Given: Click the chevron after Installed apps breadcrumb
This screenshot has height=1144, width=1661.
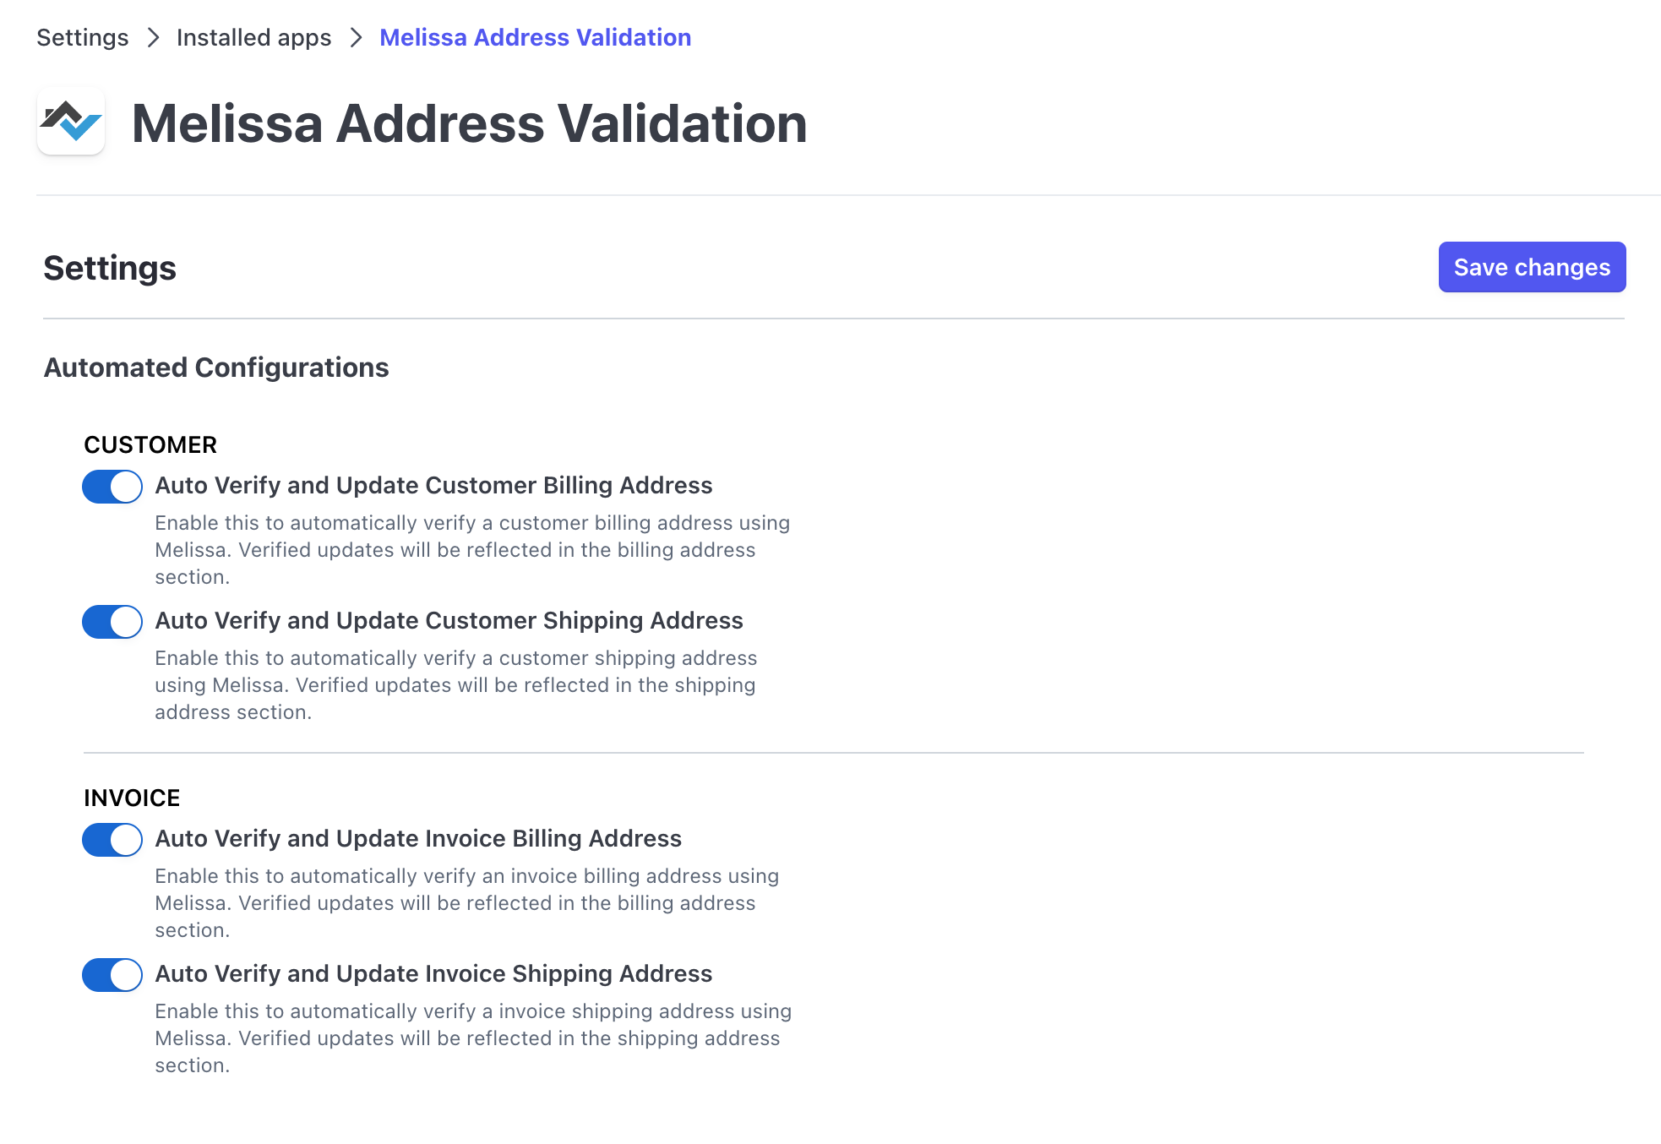Looking at the screenshot, I should point(356,38).
